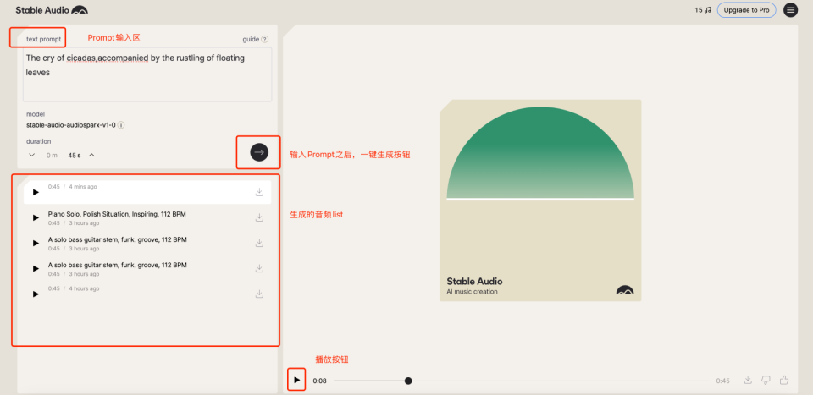Image resolution: width=813 pixels, height=395 pixels.
Task: Download the first solo bass guitar stem track
Action: click(259, 243)
